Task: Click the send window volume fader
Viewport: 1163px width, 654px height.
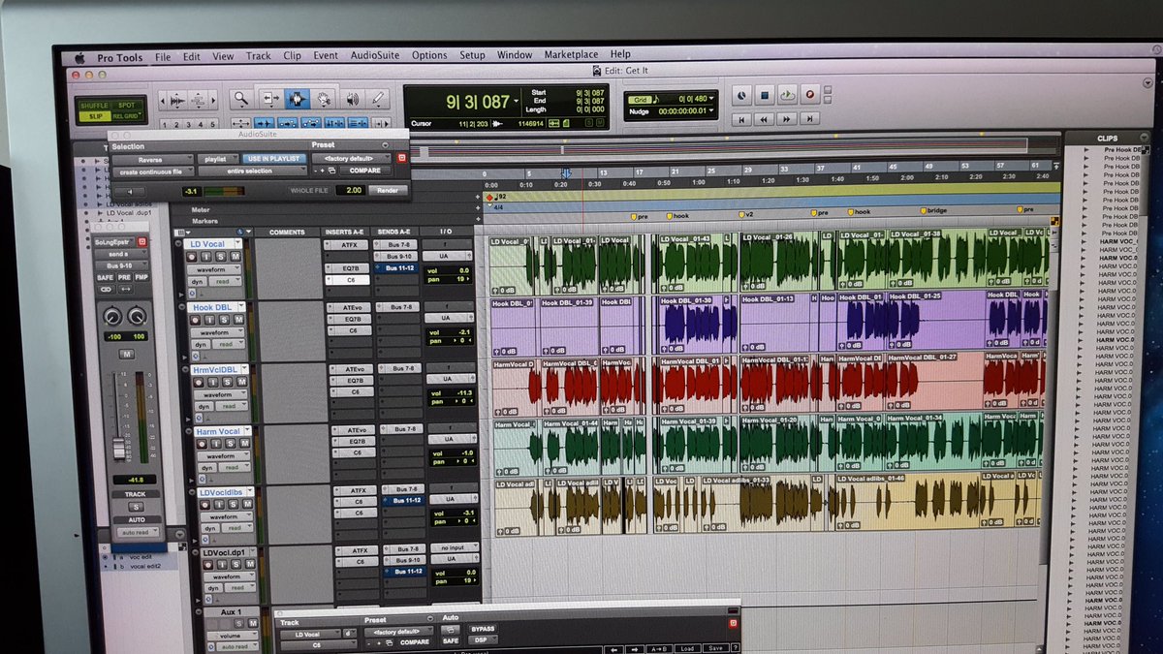Action: (120, 449)
